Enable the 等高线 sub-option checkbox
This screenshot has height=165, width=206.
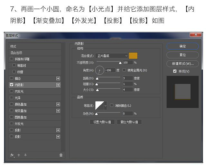(x=14, y=65)
